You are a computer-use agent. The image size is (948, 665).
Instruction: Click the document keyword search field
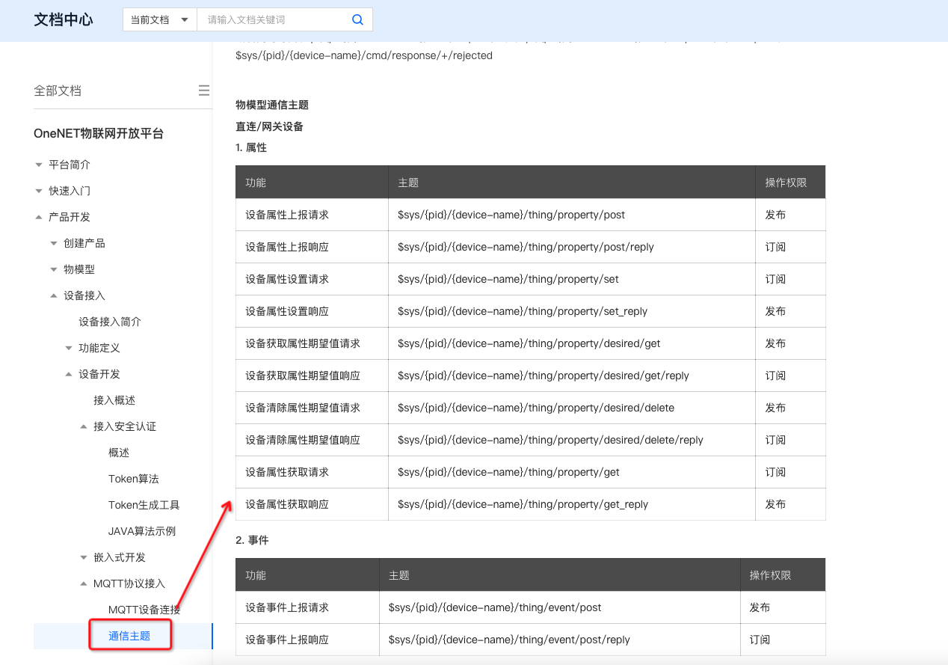click(x=273, y=19)
